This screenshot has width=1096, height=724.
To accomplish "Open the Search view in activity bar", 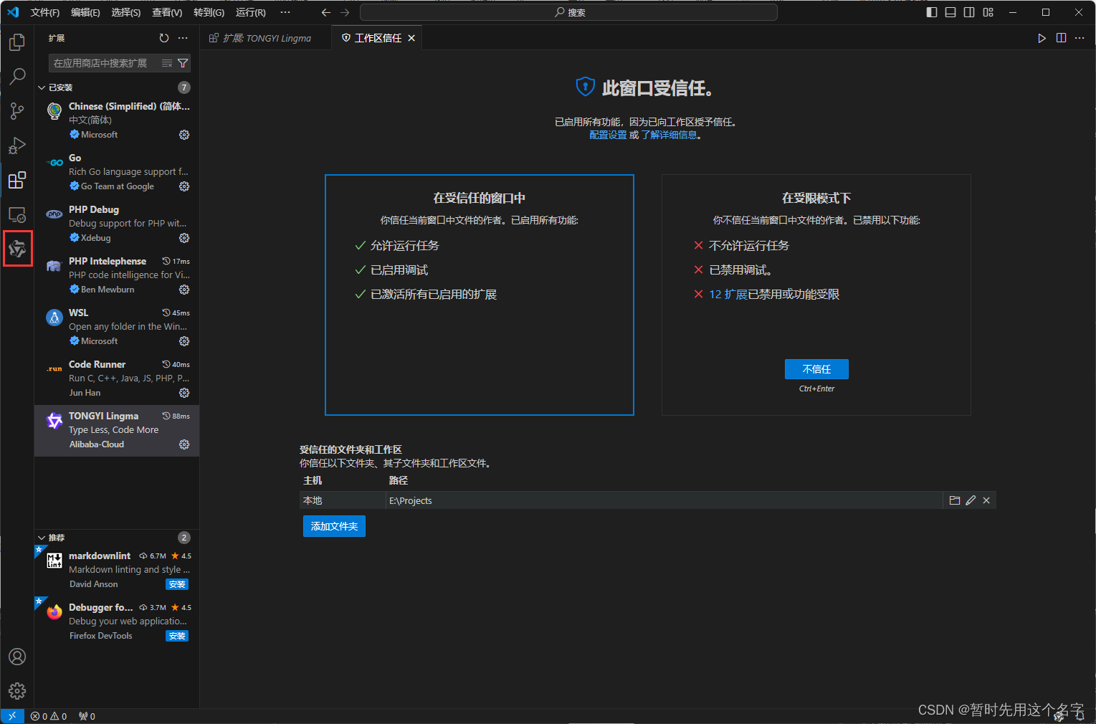I will 17,76.
